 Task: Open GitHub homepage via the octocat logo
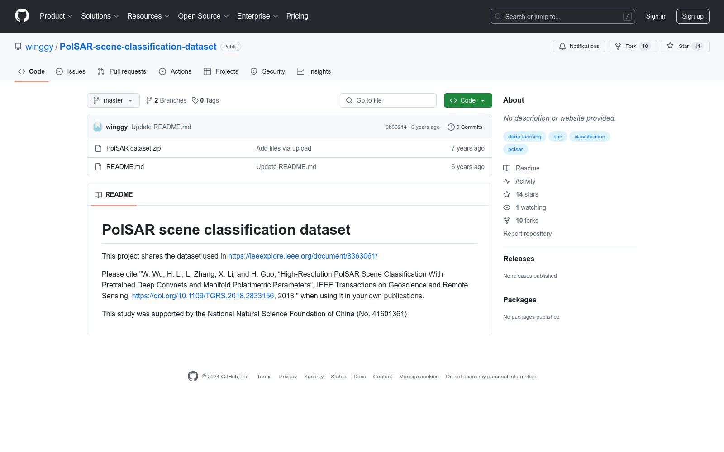(x=21, y=16)
